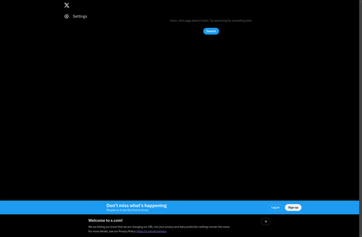Image resolution: width=362 pixels, height=237 pixels.
Task: Click the Log in button
Action: [275, 208]
